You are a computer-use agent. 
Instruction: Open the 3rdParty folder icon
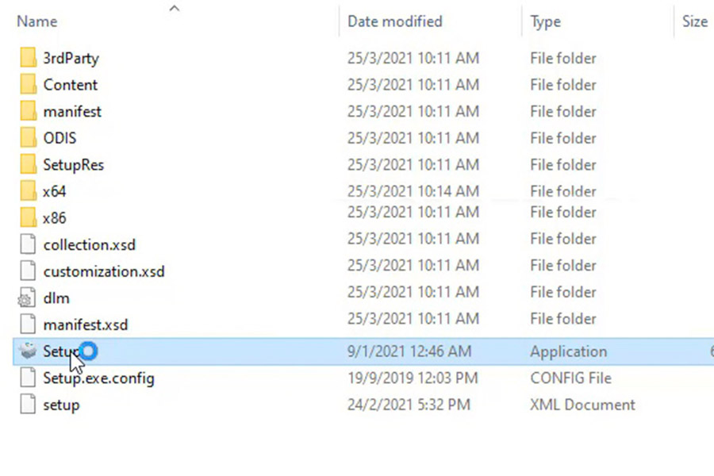point(28,58)
